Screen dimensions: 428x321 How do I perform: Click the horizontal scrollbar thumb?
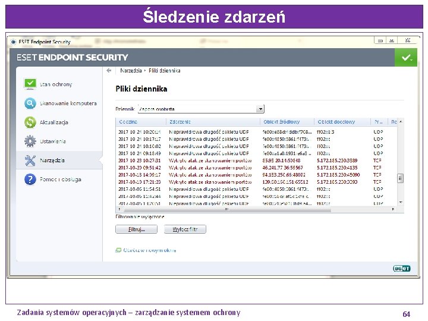227,209
